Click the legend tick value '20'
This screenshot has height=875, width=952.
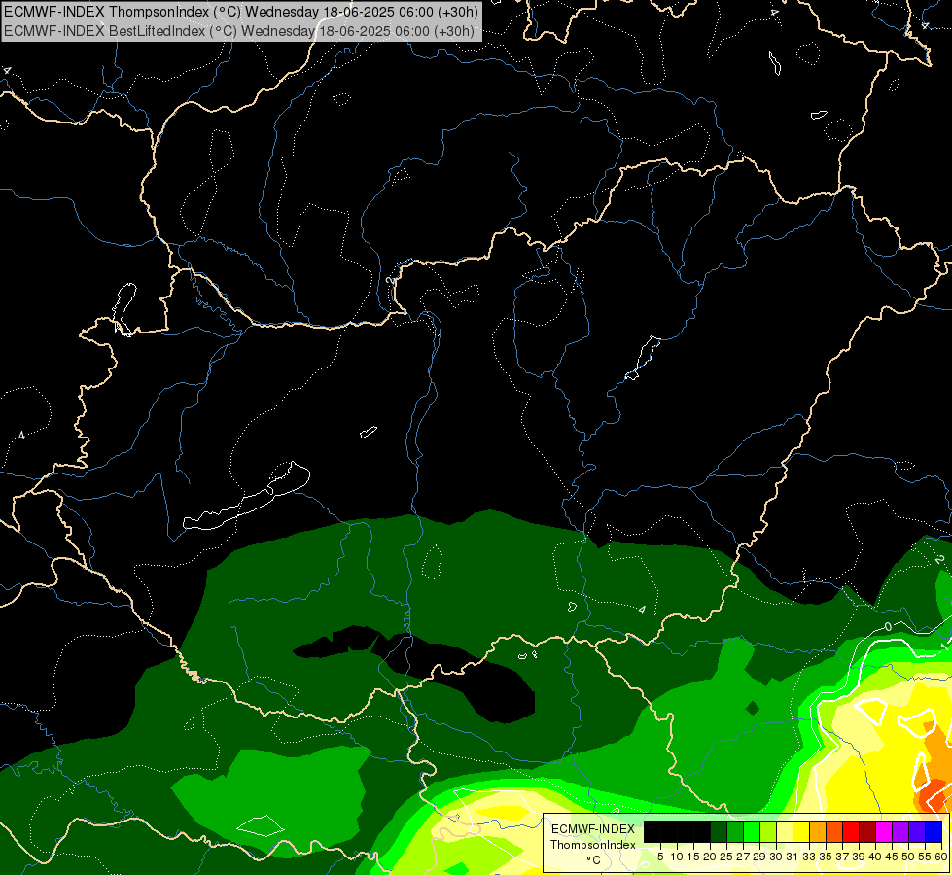710,857
